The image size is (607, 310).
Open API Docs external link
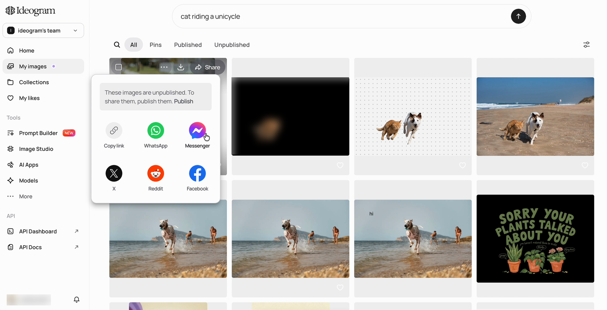pos(43,247)
